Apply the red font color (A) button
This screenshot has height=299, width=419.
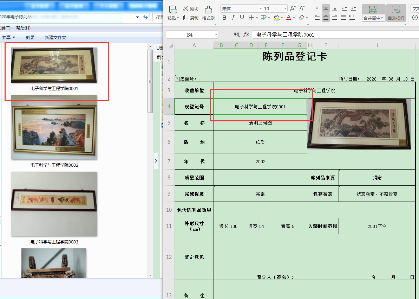(288, 18)
